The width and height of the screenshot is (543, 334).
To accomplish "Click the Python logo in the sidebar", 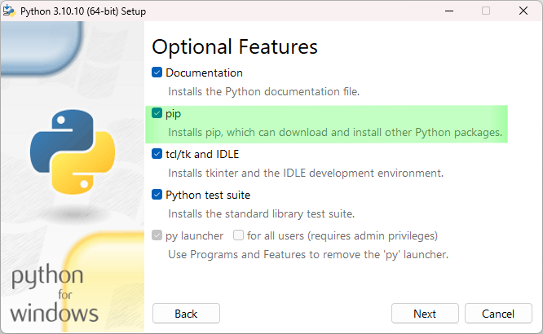I will coord(73,152).
